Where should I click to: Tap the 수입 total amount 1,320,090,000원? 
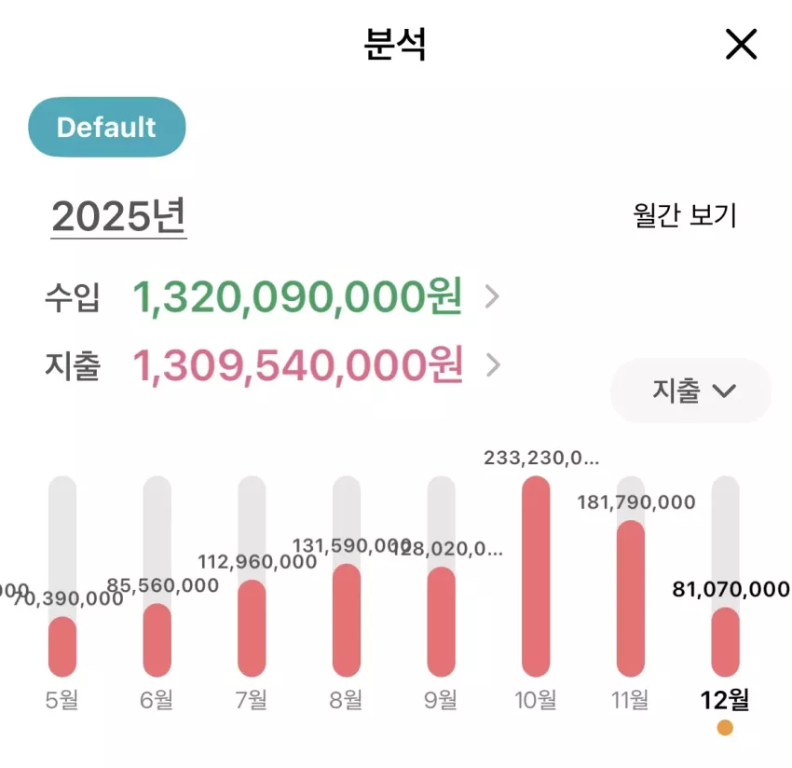[x=297, y=296]
